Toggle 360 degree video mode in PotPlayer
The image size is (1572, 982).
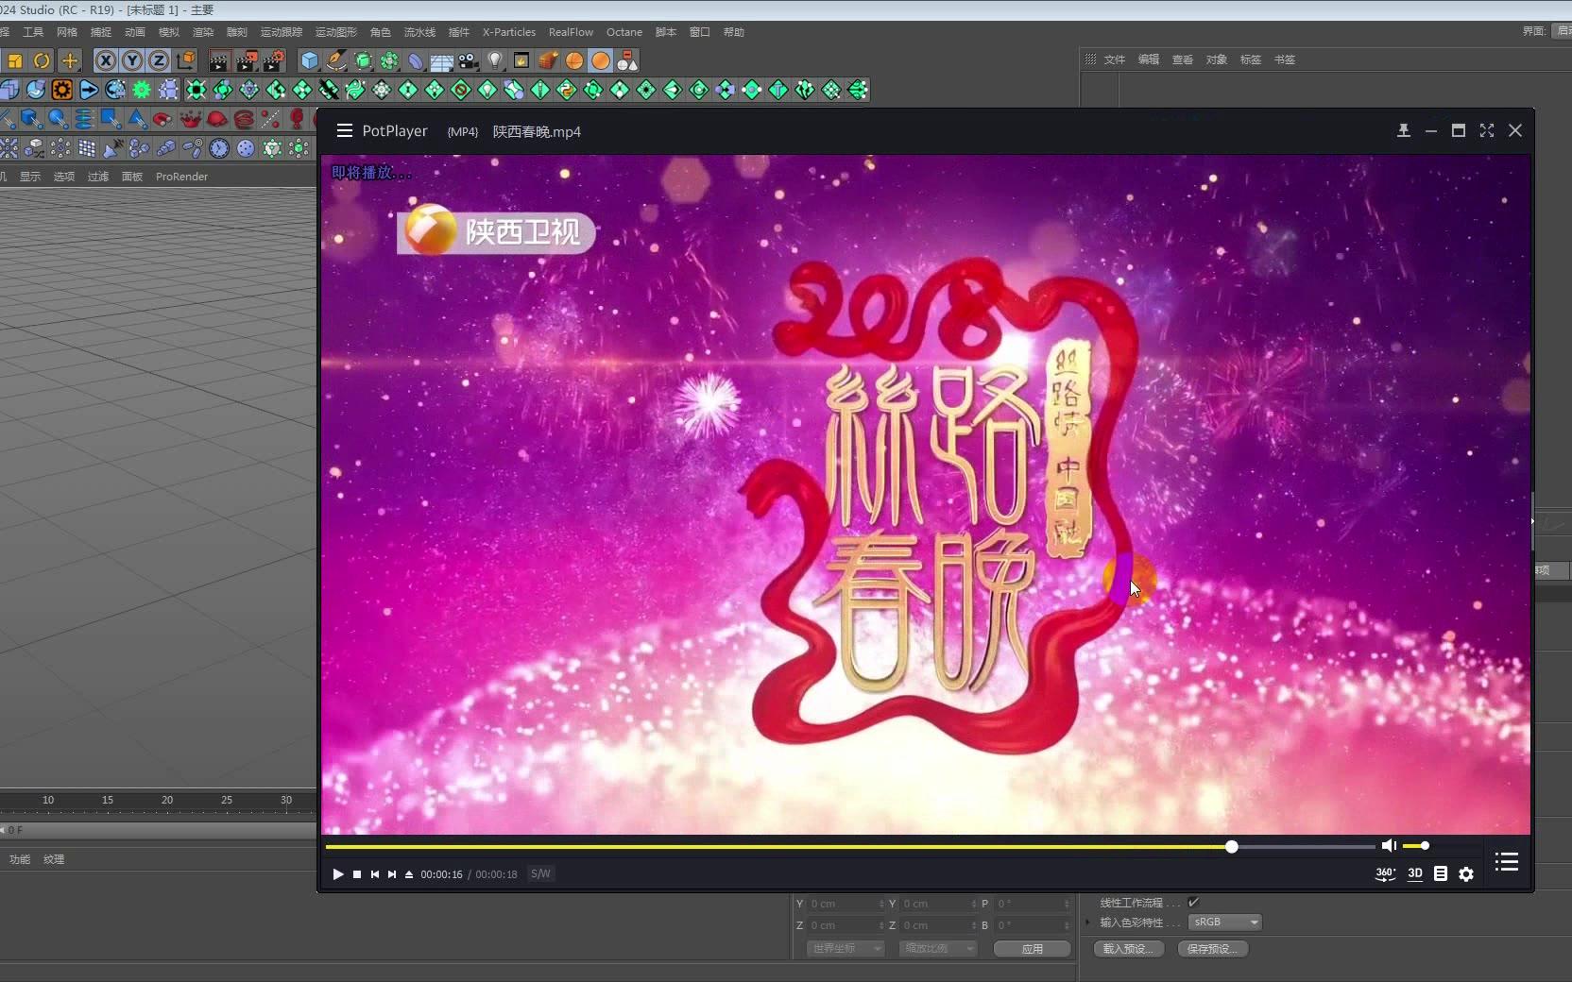[1385, 874]
